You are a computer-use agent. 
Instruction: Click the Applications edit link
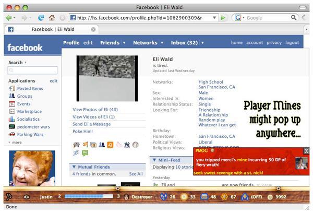54,81
